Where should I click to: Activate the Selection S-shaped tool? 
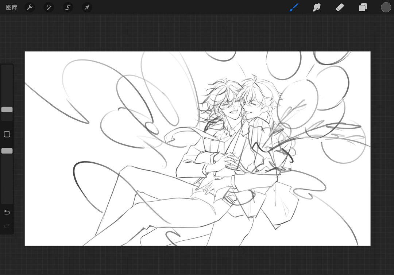point(68,7)
